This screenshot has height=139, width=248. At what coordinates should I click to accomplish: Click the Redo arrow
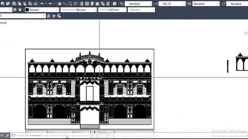pyautogui.click(x=50, y=3)
